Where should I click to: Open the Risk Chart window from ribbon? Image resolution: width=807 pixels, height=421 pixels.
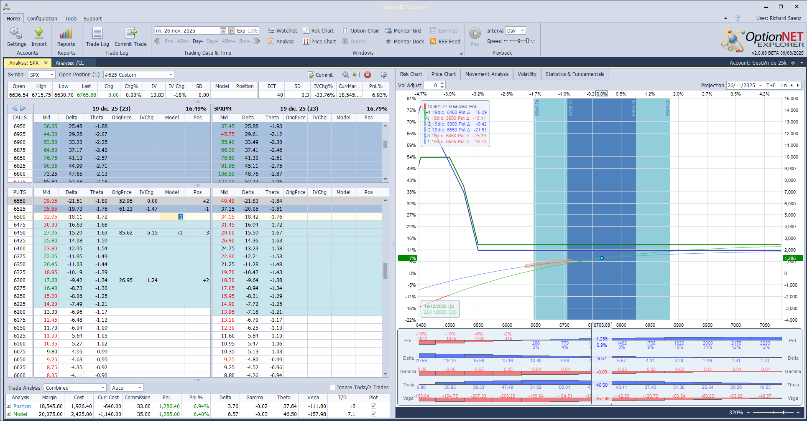[318, 30]
